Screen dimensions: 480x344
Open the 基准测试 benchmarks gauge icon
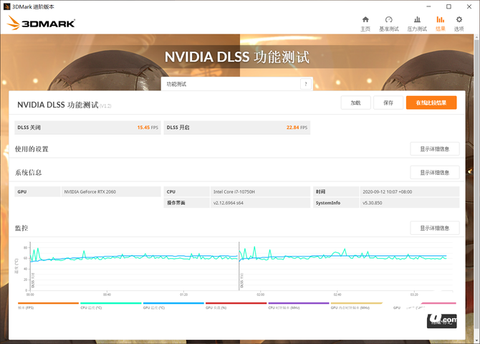(x=389, y=20)
